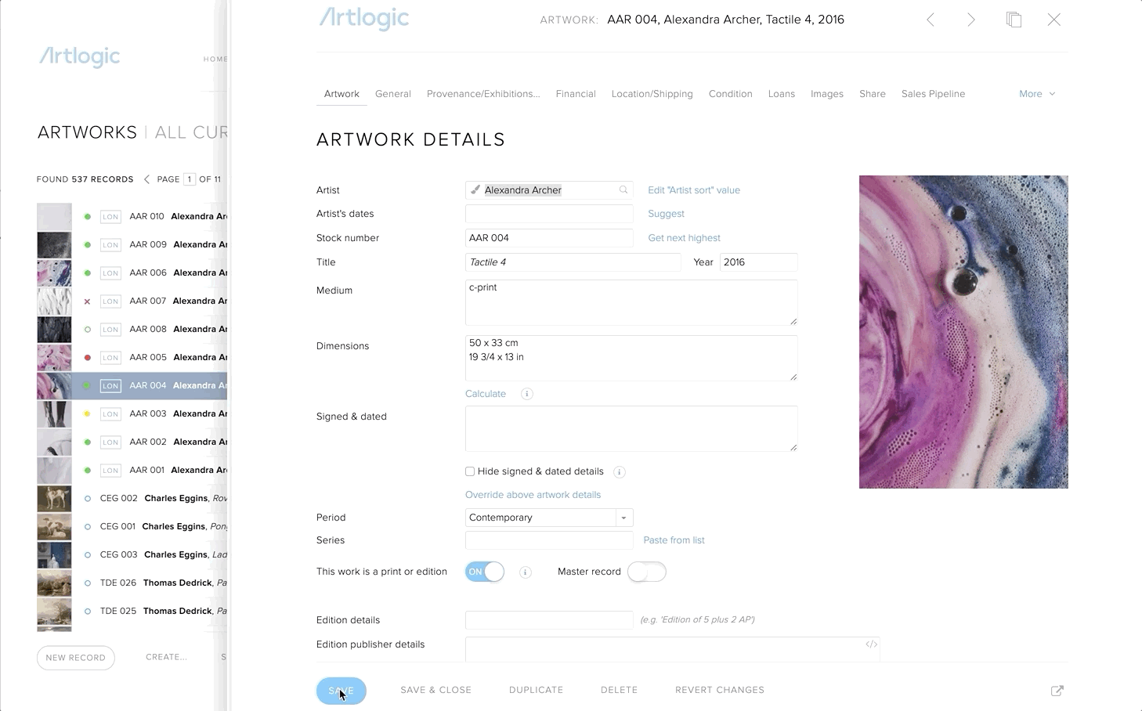Viewport: 1142px width, 711px height.
Task: Open the Provenance/Exhibitions tab
Action: click(483, 94)
